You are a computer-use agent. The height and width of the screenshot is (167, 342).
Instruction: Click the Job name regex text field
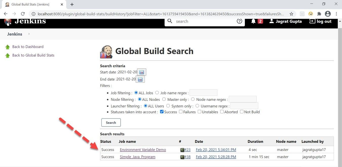(203, 93)
